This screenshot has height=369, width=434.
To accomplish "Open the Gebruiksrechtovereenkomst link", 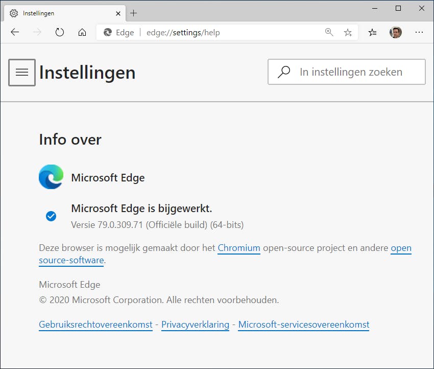I will 95,325.
